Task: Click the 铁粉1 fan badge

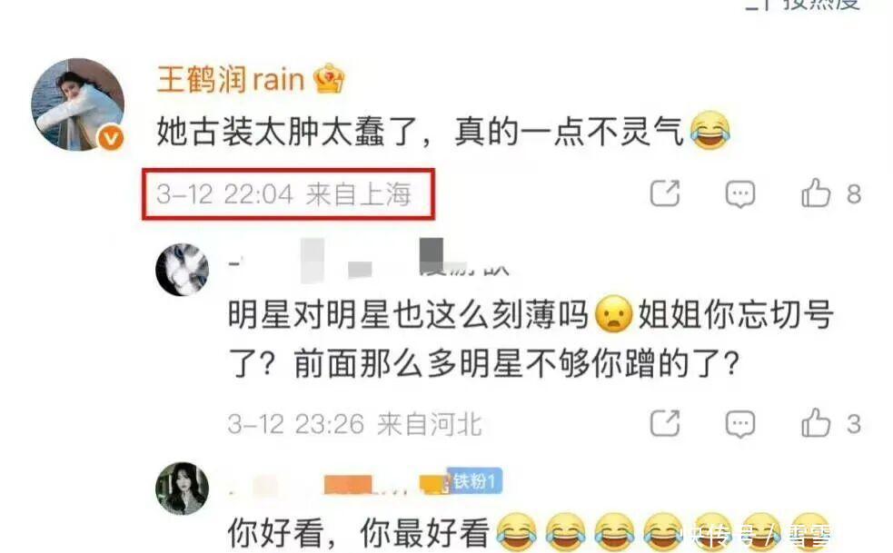Action: point(474,481)
